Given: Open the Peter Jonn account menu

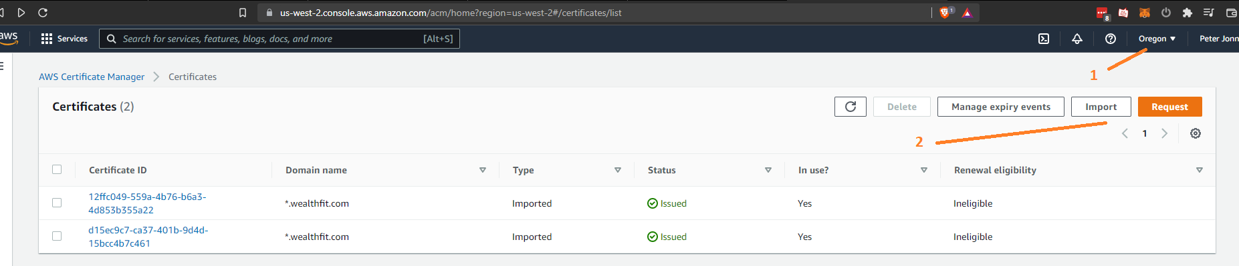Looking at the screenshot, I should 1219,39.
